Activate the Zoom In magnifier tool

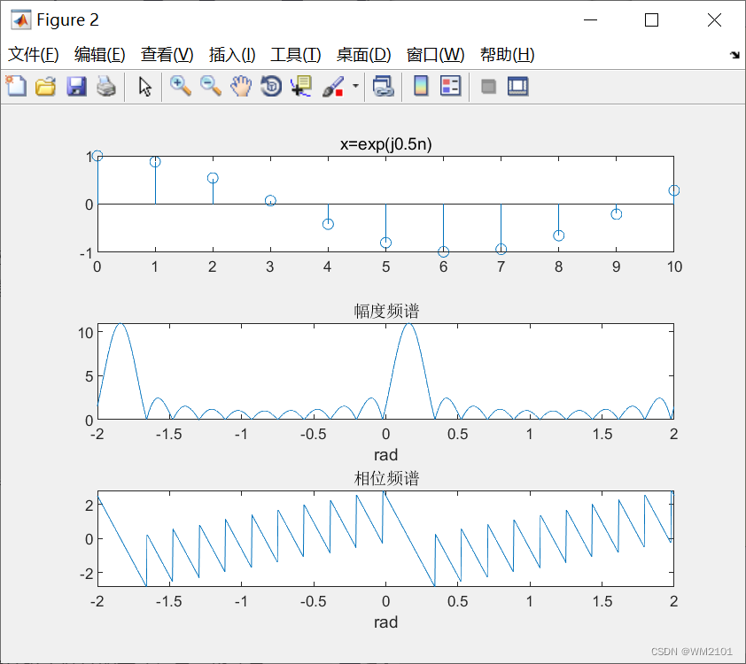coord(181,87)
